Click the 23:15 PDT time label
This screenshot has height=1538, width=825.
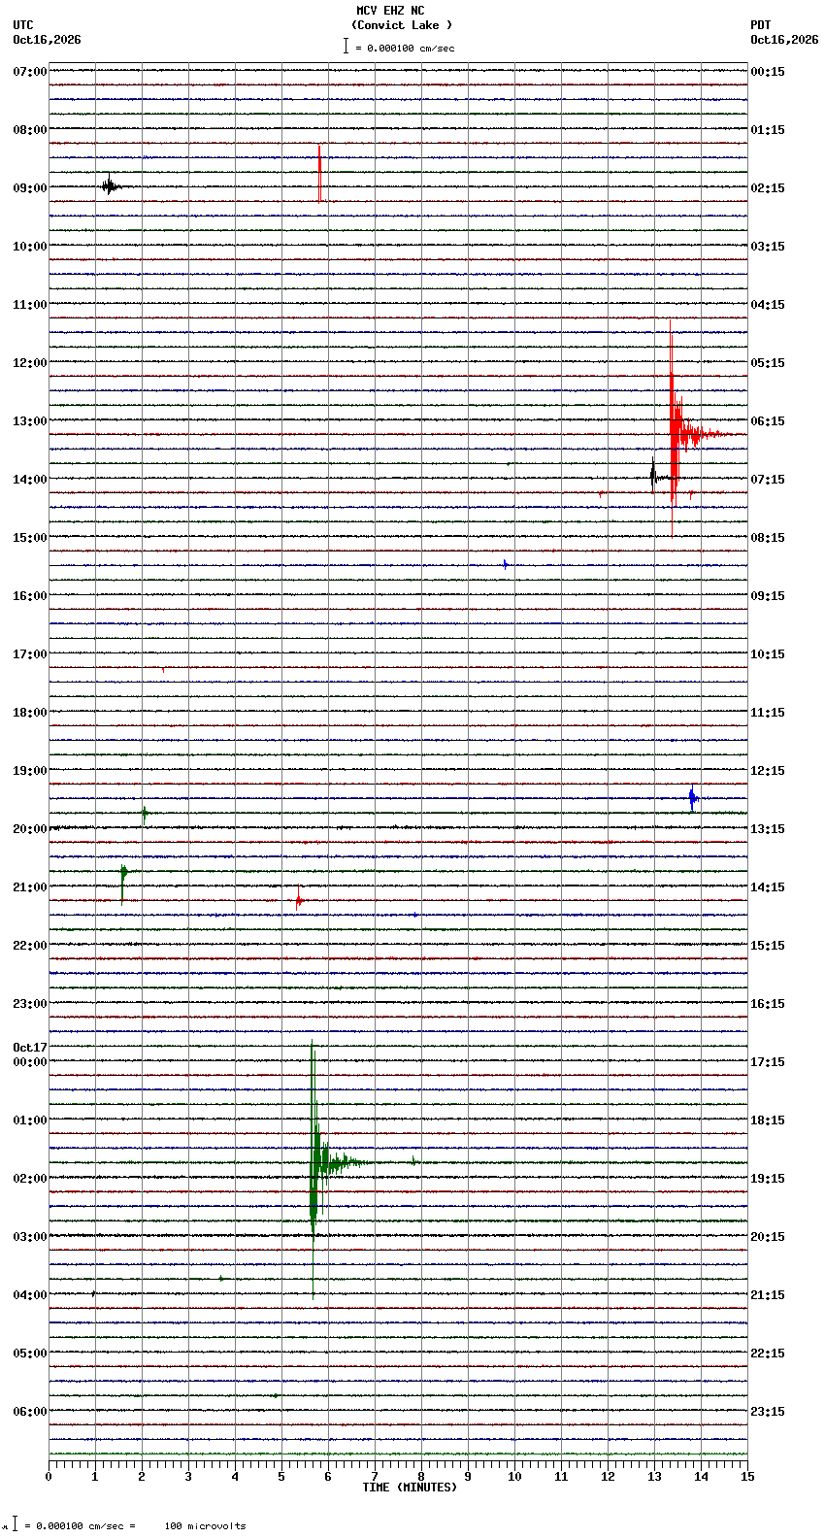768,1412
